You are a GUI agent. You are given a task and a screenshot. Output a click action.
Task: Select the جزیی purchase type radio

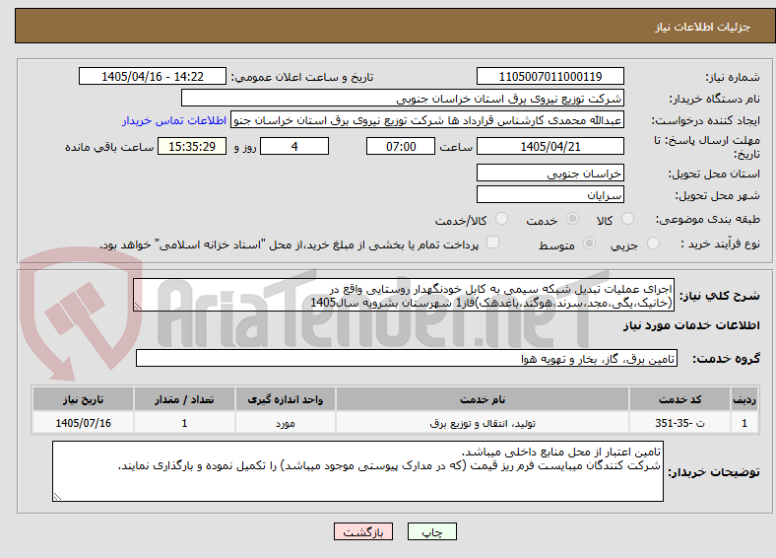pyautogui.click(x=653, y=243)
